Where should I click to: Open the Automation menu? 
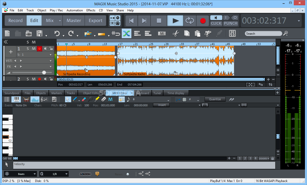[x=75, y=10]
